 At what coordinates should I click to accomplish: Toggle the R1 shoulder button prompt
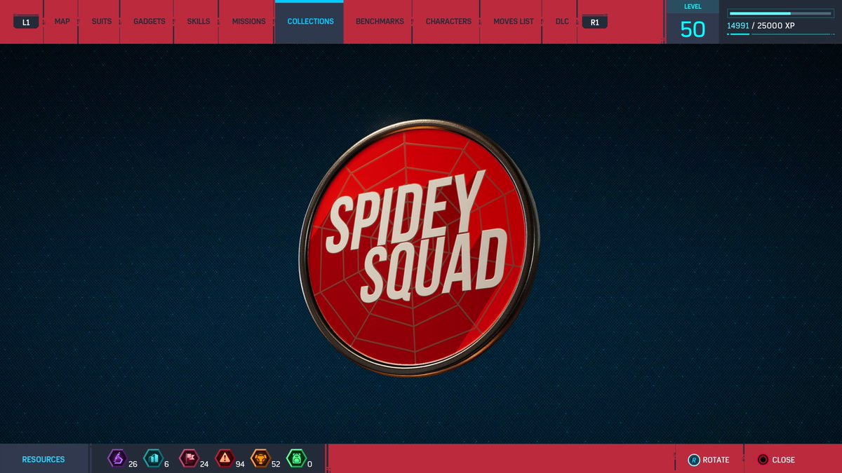click(x=594, y=22)
